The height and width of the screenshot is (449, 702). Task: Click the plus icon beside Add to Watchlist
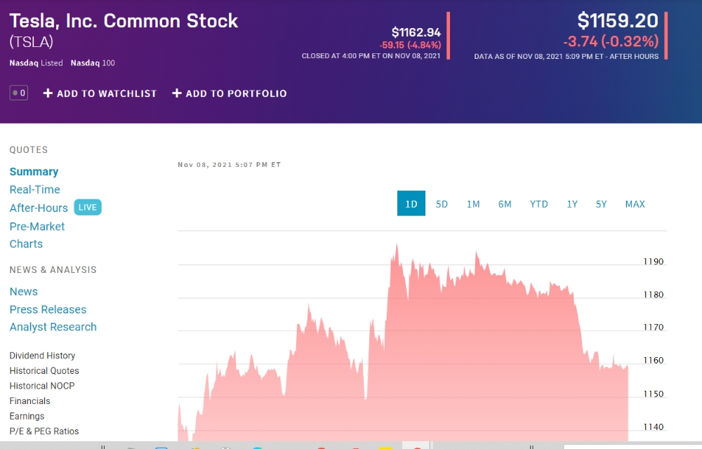click(x=48, y=93)
